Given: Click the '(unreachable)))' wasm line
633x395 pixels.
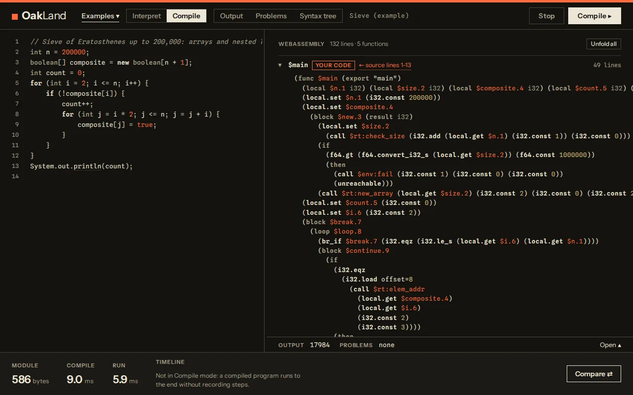Looking at the screenshot, I should click(x=363, y=183).
